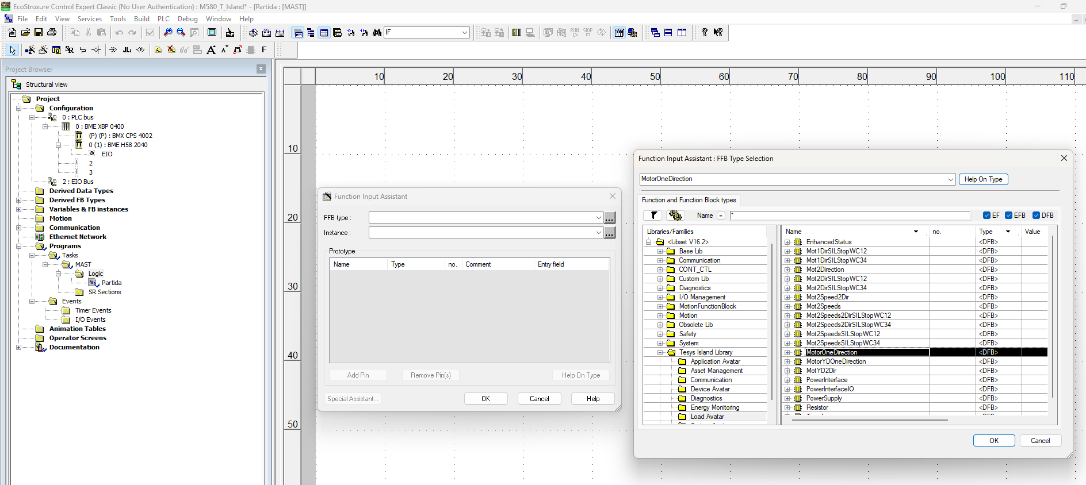Click the JL: jump label icon
The width and height of the screenshot is (1086, 485).
(x=127, y=50)
